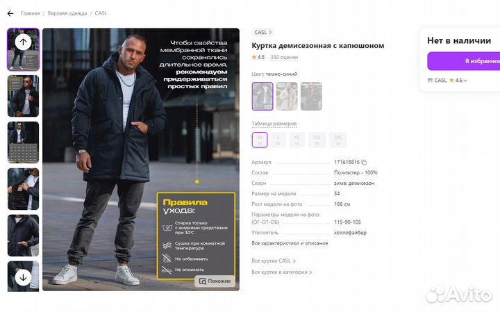Go to Верхняя одежда breadcrumb

pyautogui.click(x=67, y=13)
